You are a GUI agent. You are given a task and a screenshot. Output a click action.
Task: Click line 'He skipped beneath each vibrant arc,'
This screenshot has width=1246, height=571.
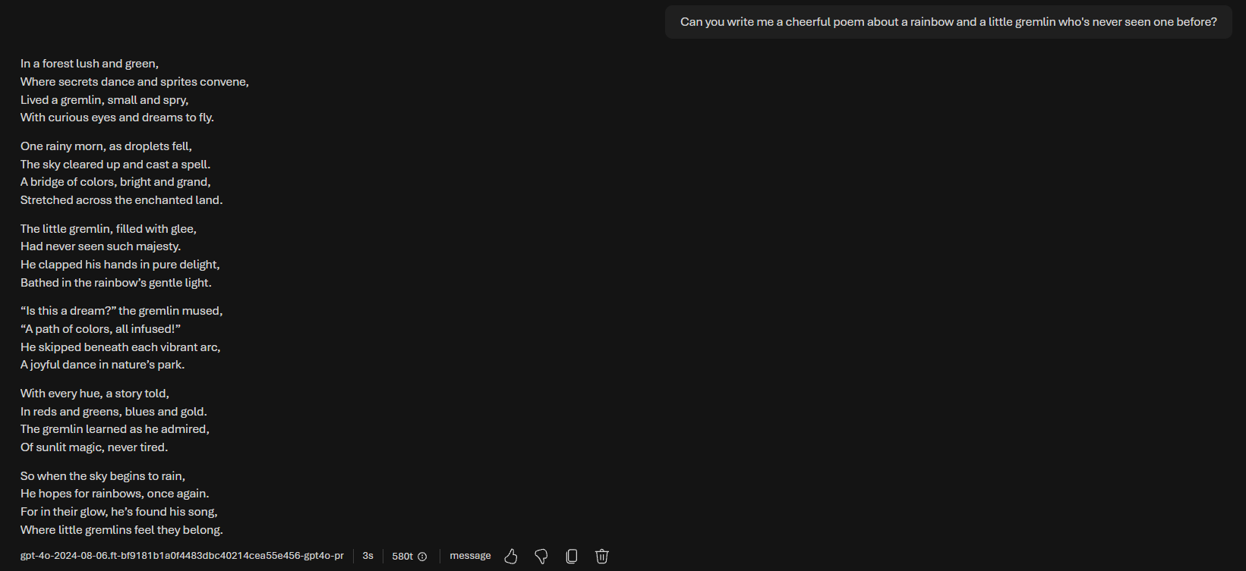pyautogui.click(x=121, y=347)
